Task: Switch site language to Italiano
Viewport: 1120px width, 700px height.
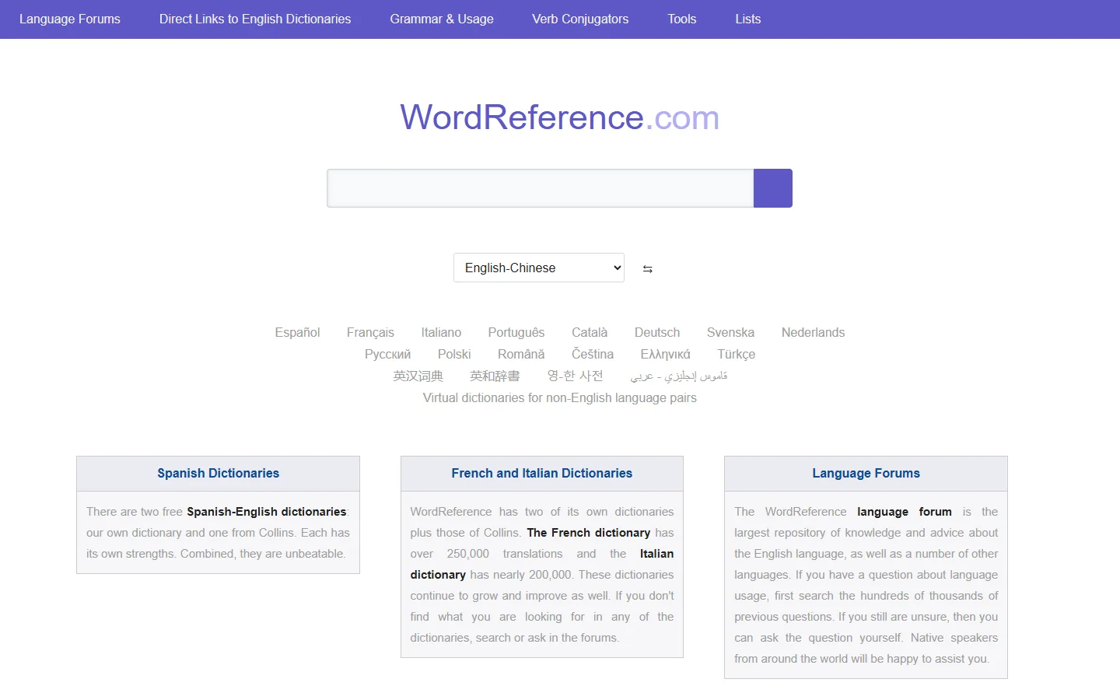Action: pyautogui.click(x=441, y=332)
